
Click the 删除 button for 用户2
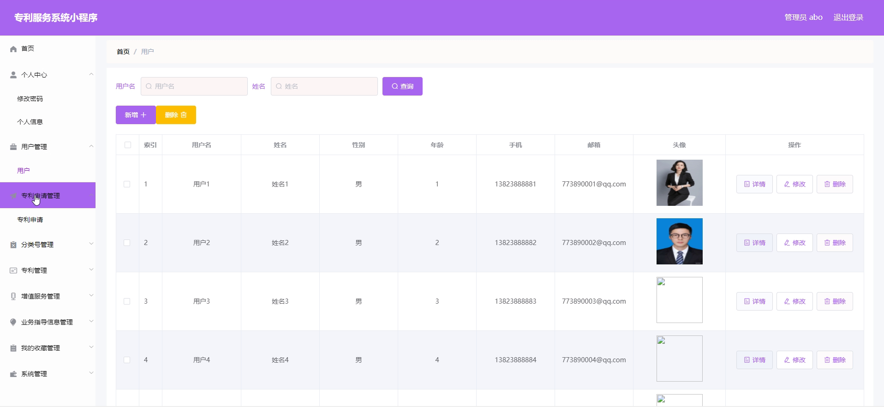(835, 243)
